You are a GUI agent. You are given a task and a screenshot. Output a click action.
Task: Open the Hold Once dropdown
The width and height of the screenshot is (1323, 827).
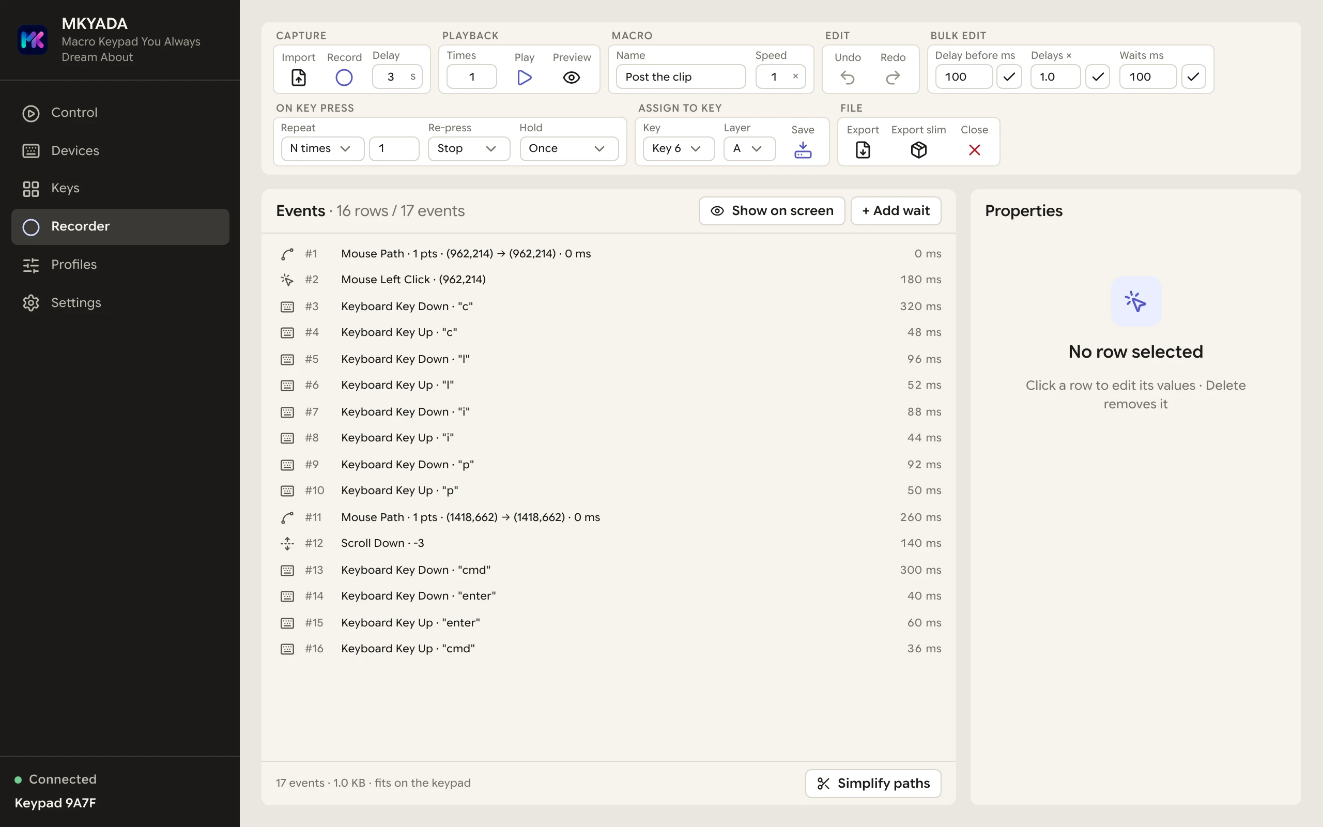pyautogui.click(x=569, y=149)
